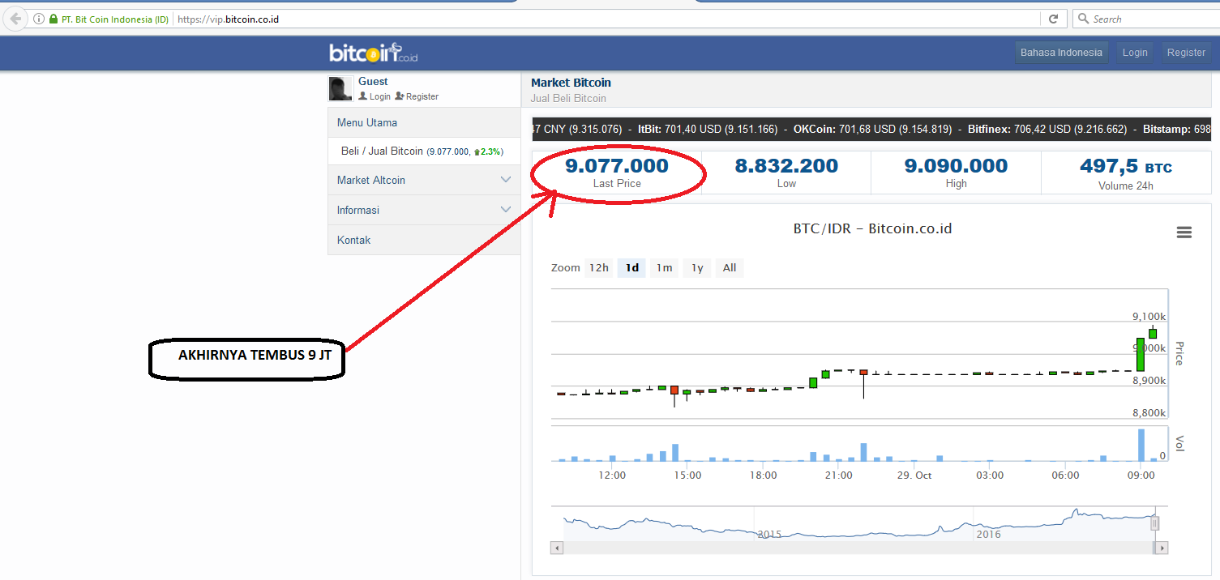Click scroll-left arrow of chart navigator
1220x580 pixels.
(x=556, y=548)
